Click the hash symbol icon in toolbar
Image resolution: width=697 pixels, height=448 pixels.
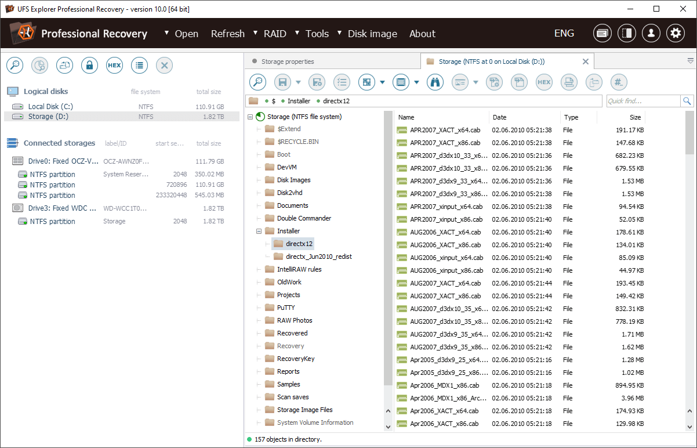click(x=619, y=82)
